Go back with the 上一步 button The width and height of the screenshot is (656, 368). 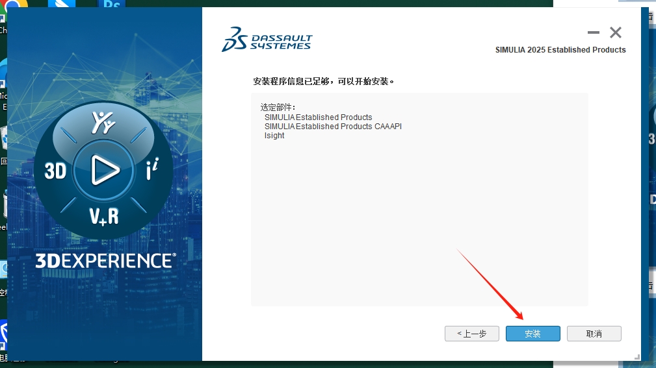[x=472, y=334]
